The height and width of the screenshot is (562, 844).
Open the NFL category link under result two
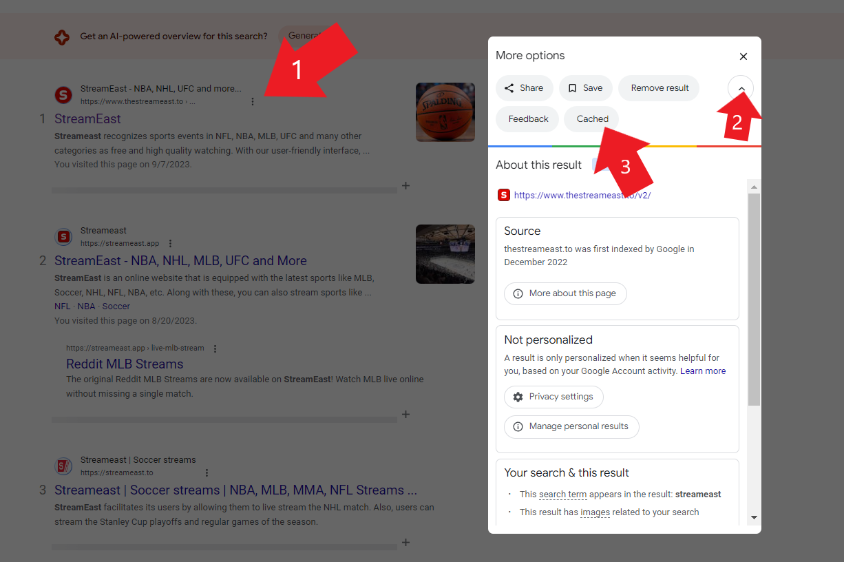(62, 306)
